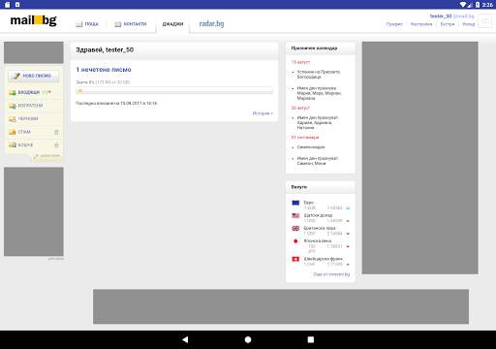The height and width of the screenshot is (349, 496).
Task: Click the mail.bg logo
Action: 33,20
